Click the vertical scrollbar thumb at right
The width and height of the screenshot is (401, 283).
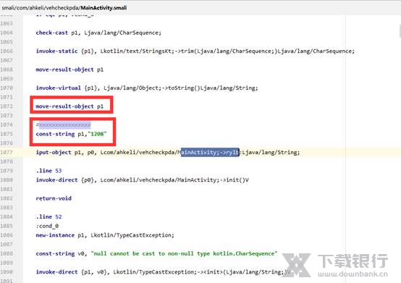(400, 31)
